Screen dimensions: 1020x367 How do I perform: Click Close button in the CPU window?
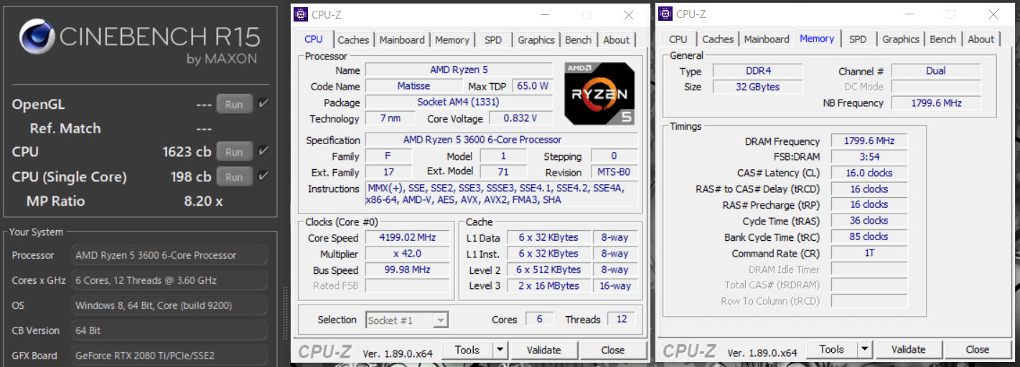pyautogui.click(x=612, y=350)
